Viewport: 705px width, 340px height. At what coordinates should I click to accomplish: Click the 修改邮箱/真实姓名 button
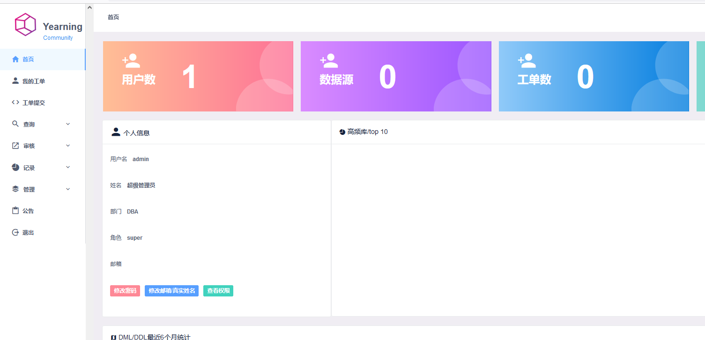(172, 291)
